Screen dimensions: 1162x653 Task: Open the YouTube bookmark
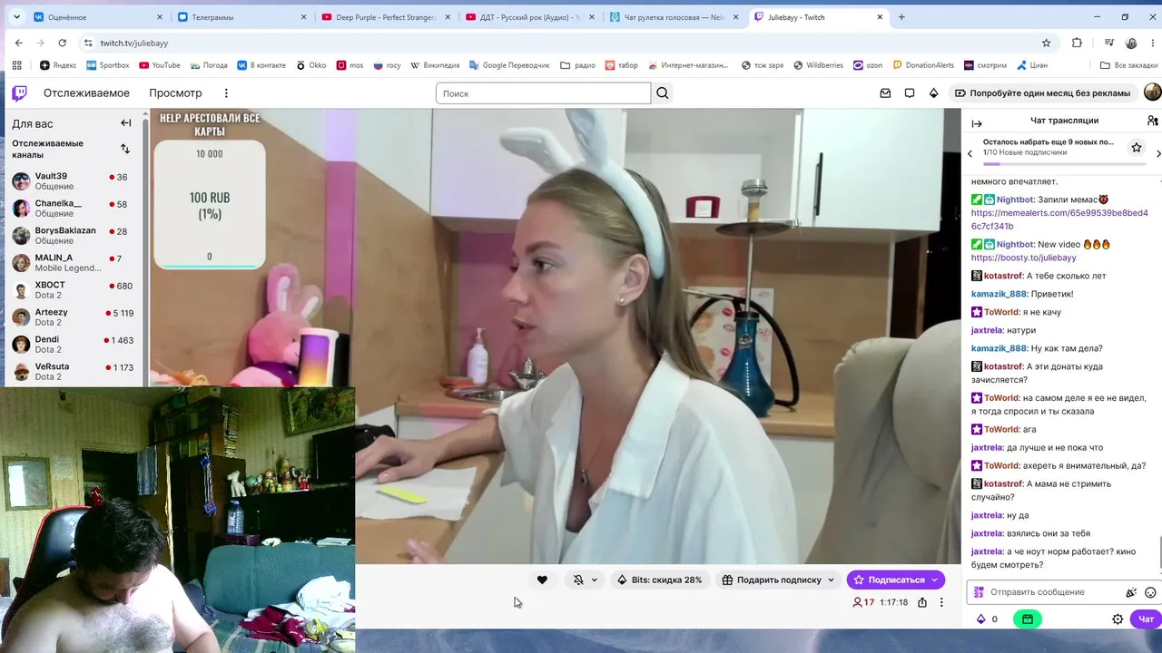[x=160, y=65]
